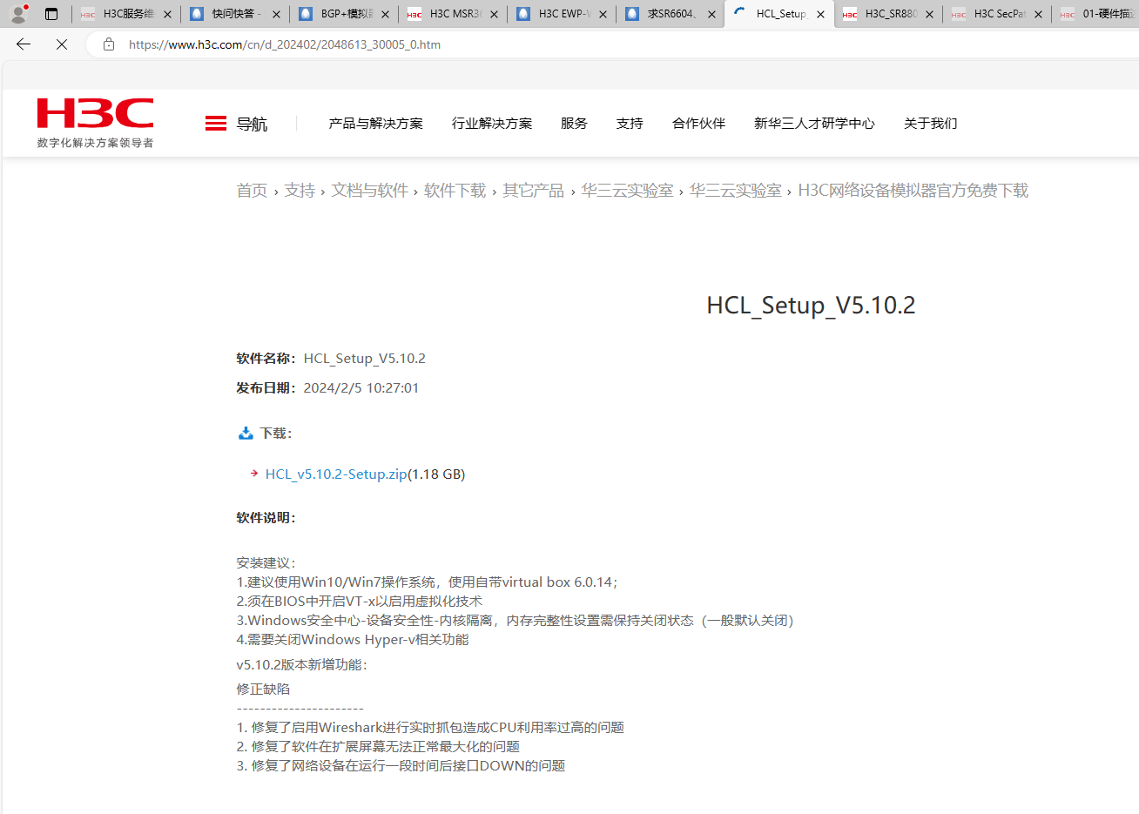
Task: Switch to the H3C SecPat tab
Action: (x=997, y=14)
